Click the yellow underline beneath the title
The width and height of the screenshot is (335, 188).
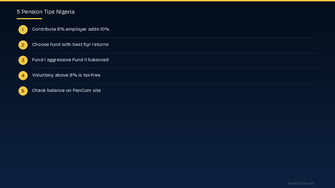point(29,19)
